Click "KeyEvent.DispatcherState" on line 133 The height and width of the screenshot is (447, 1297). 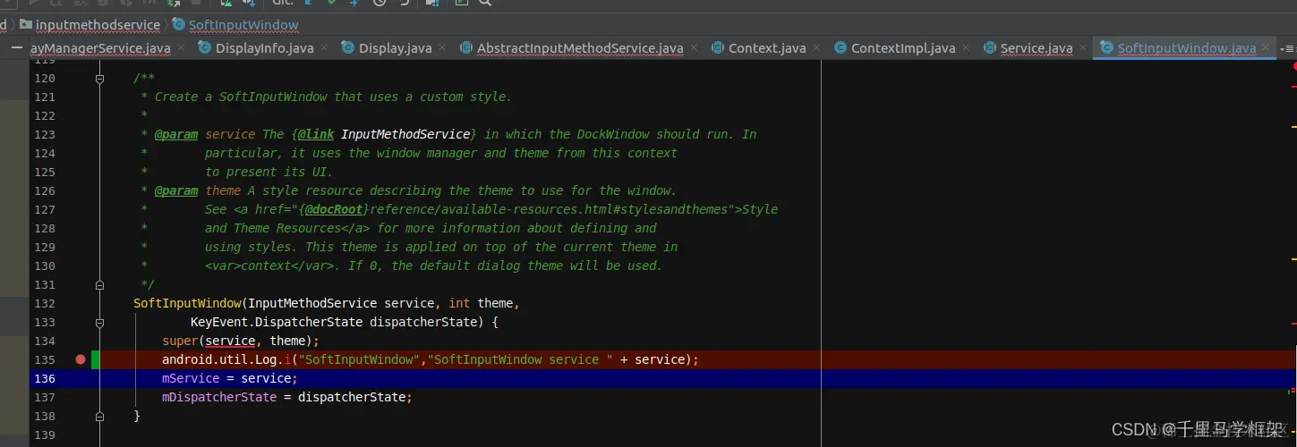[x=277, y=322]
